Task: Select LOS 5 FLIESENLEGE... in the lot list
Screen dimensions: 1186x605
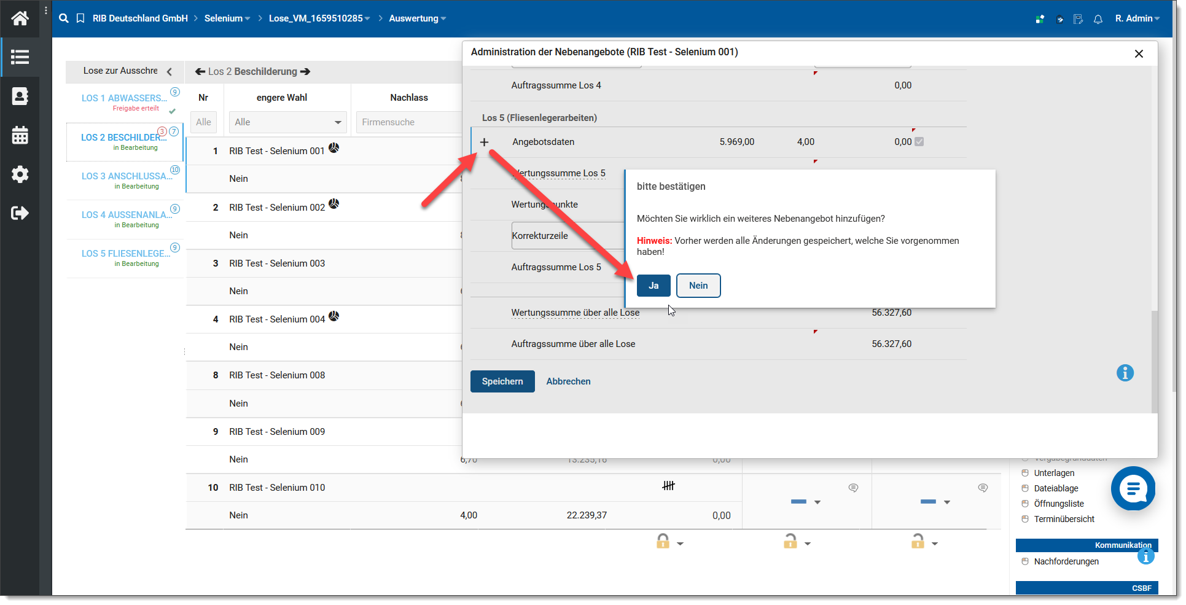Action: (126, 254)
